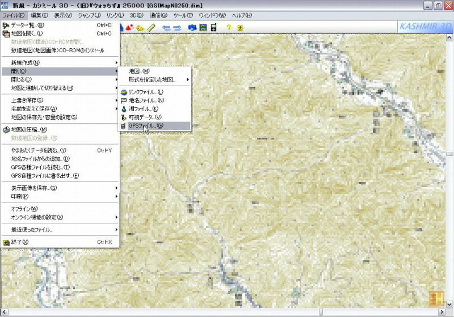Click the リンクファイル globe icon
This screenshot has height=317, width=454.
124,92
